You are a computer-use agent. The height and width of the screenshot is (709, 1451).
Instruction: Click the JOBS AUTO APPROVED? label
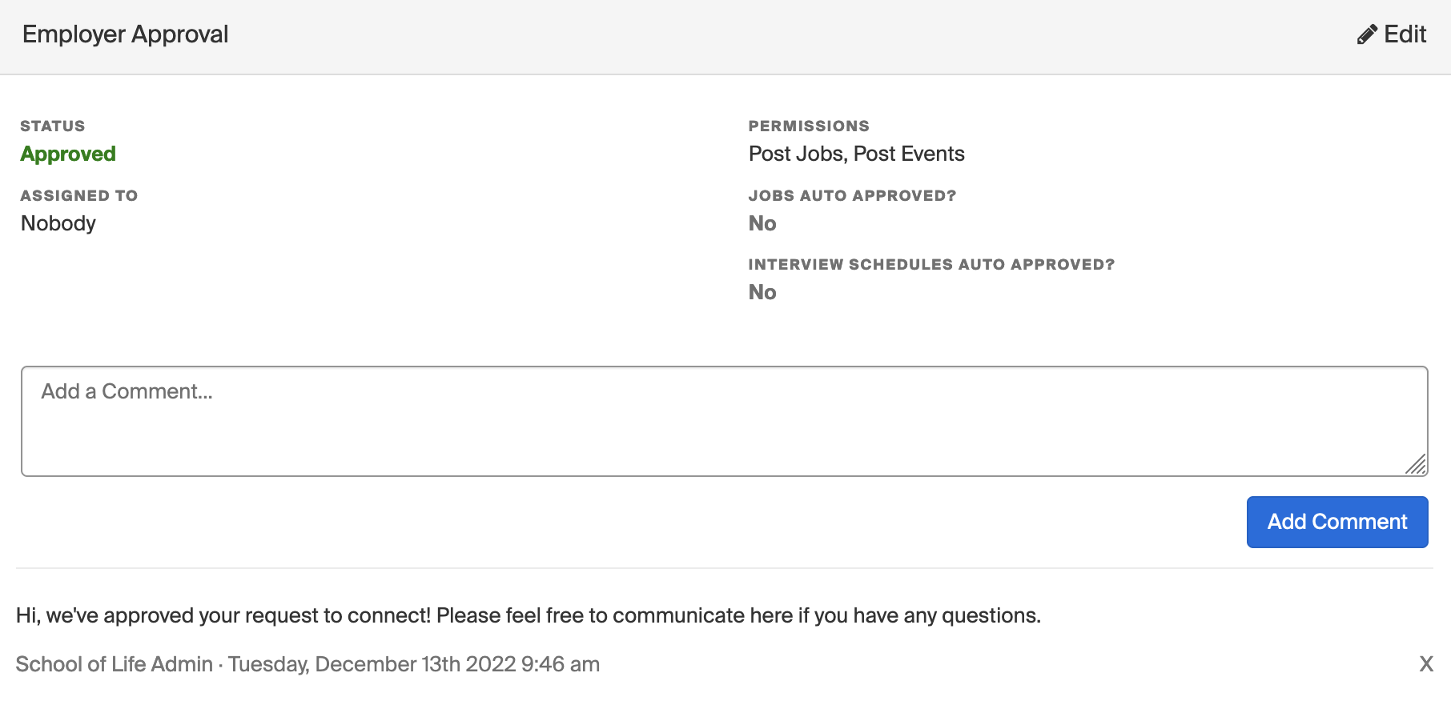pyautogui.click(x=853, y=195)
